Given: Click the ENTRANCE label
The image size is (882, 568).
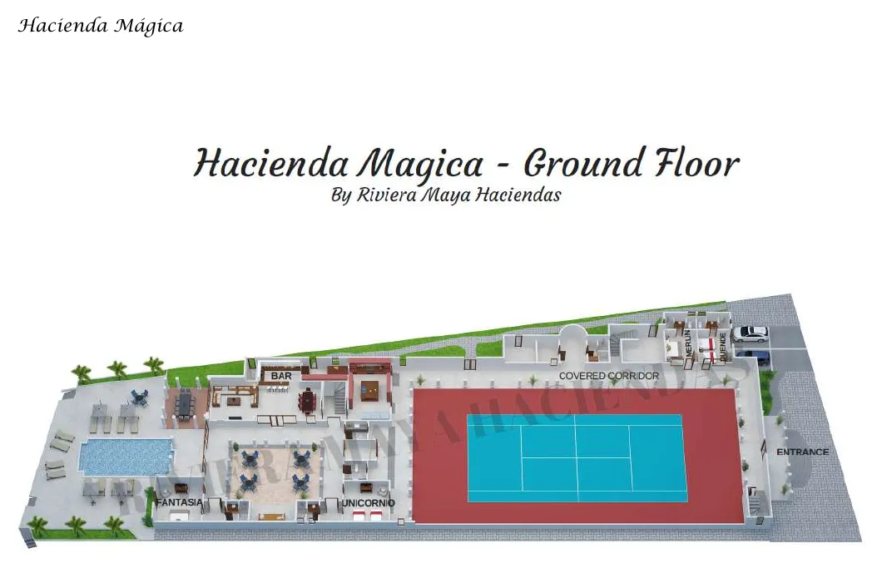Looking at the screenshot, I should [802, 452].
